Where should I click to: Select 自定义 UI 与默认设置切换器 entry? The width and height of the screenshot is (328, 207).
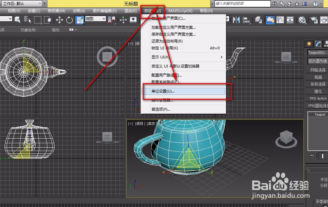pyautogui.click(x=184, y=66)
